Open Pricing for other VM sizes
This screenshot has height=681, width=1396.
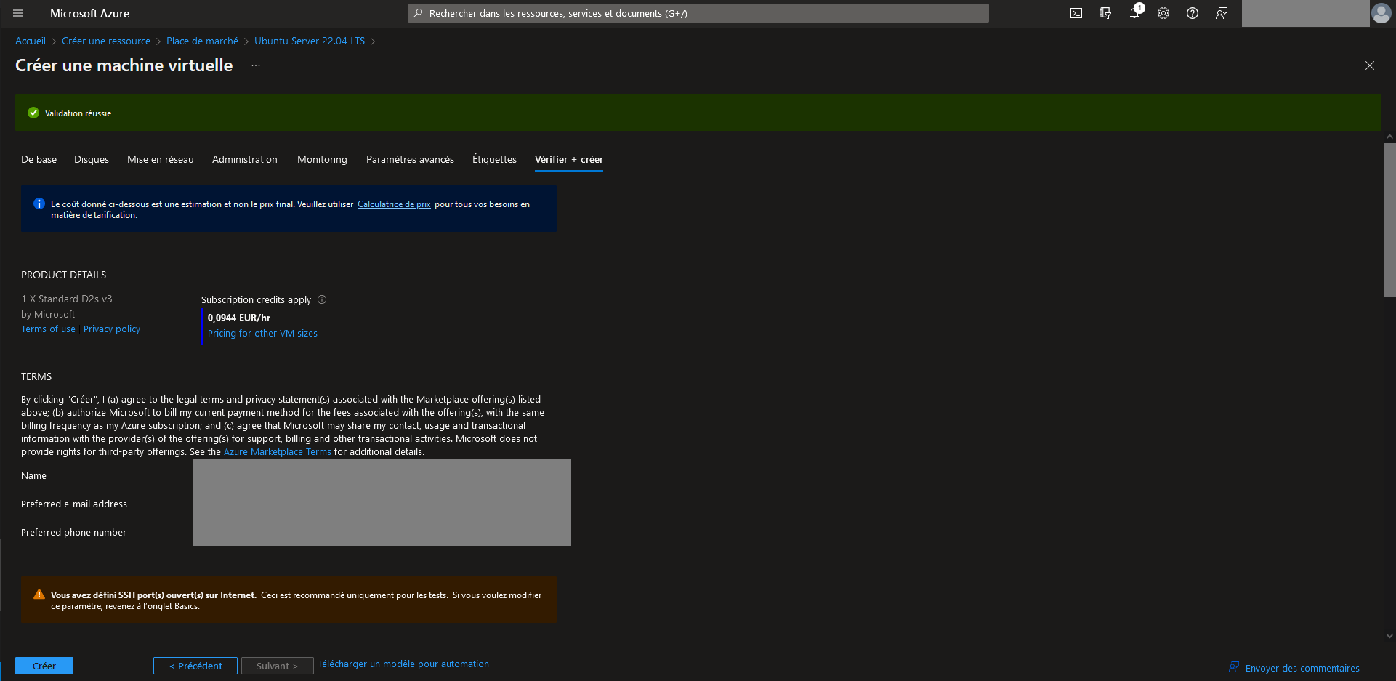pos(262,334)
